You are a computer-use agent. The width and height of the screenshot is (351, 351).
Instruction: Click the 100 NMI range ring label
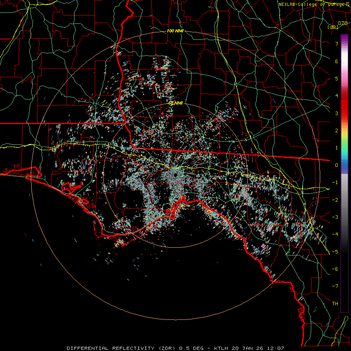pyautogui.click(x=175, y=31)
